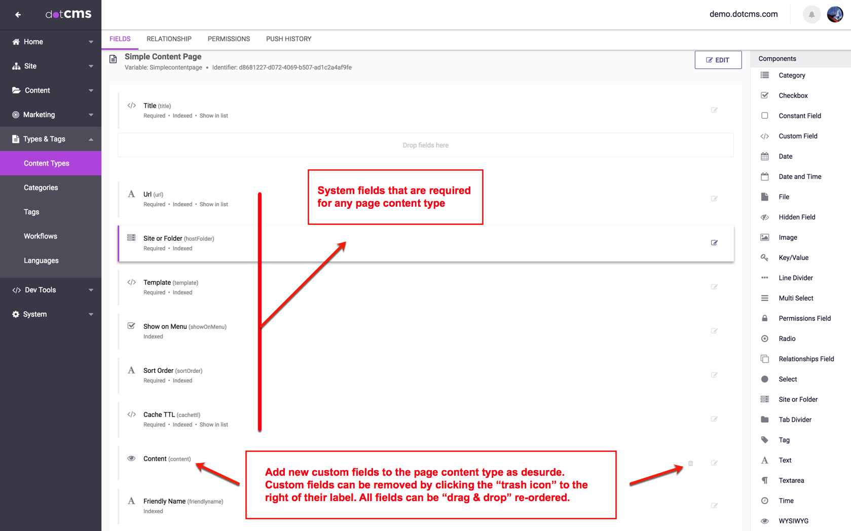Click the Hidden Field eye icon
Viewport: 851px width, 531px height.
click(764, 217)
